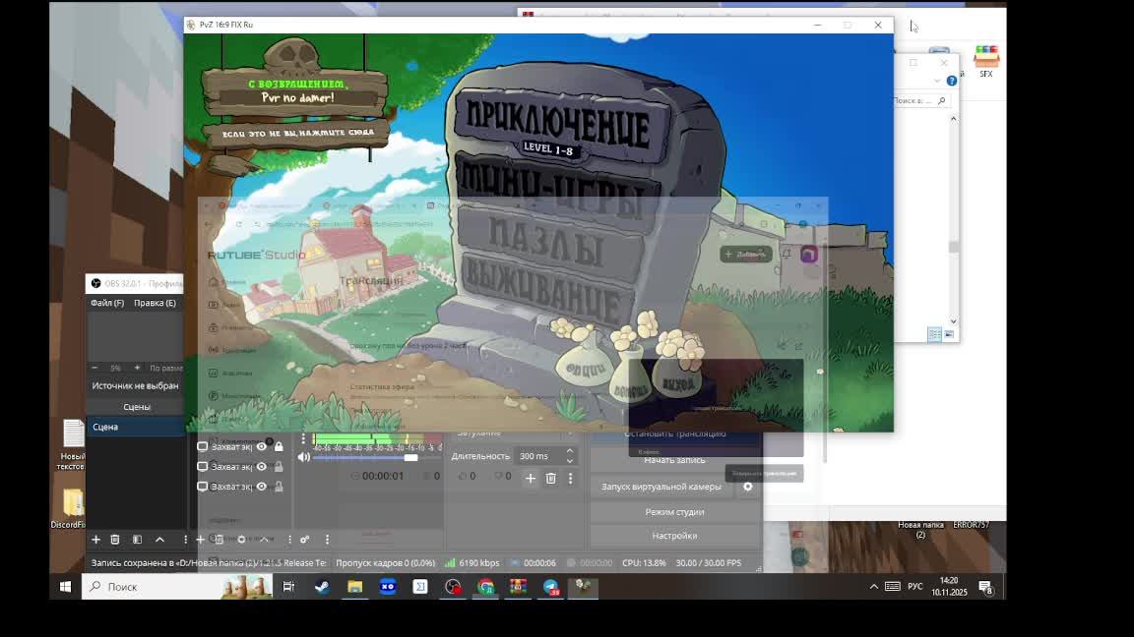Toggle the lock on the second Захват экрана source

(x=279, y=467)
